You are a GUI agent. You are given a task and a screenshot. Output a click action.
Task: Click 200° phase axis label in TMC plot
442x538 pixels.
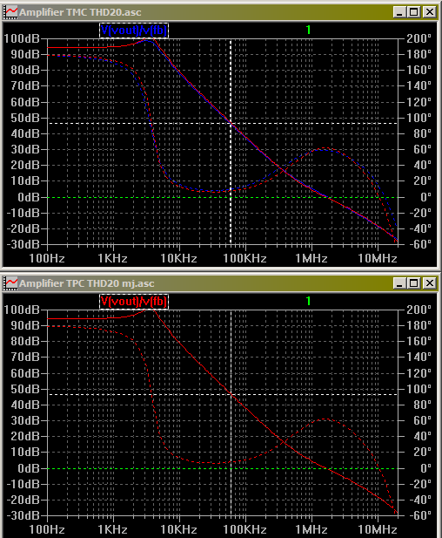[x=419, y=38]
